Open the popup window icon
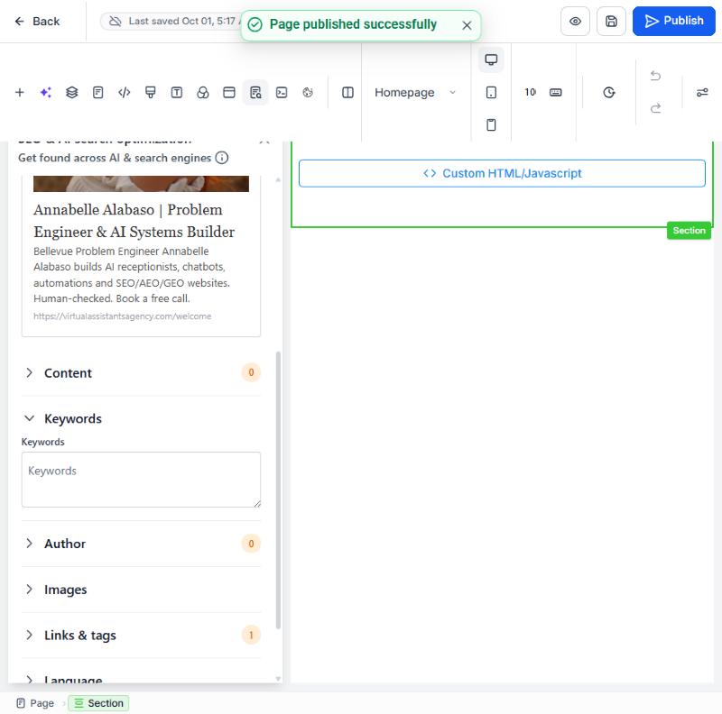Viewport: 722px width, 714px height. pyautogui.click(x=229, y=93)
